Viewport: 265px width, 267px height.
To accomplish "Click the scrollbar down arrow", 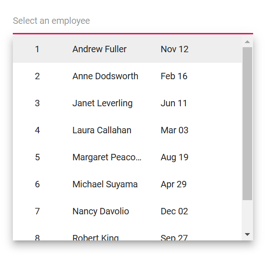I will click(247, 234).
